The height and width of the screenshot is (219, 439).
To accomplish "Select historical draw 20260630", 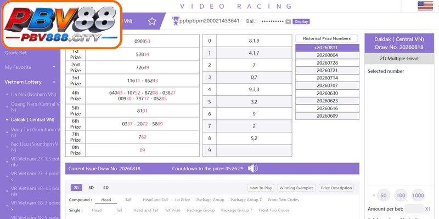I will [327, 93].
